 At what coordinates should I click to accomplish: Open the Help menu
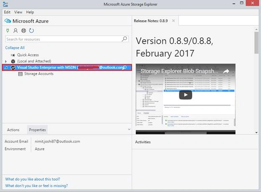tap(30, 12)
